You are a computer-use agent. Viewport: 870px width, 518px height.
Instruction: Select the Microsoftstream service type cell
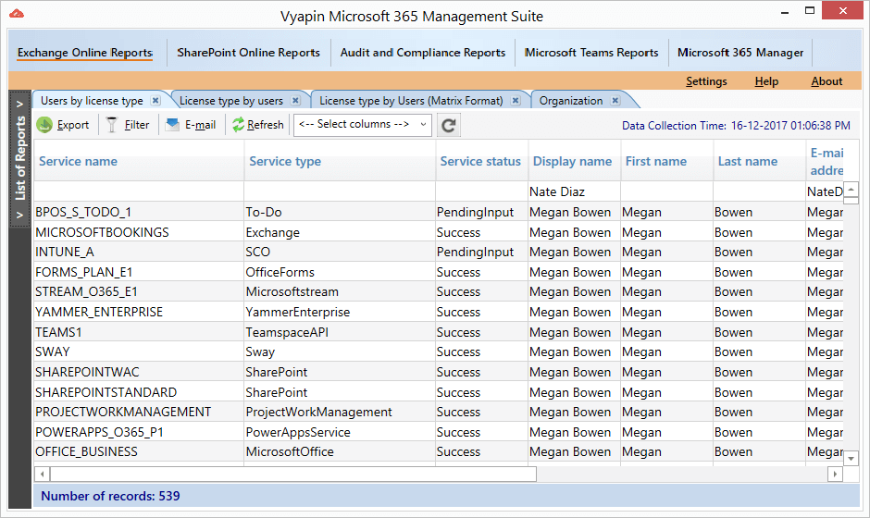[x=340, y=291]
